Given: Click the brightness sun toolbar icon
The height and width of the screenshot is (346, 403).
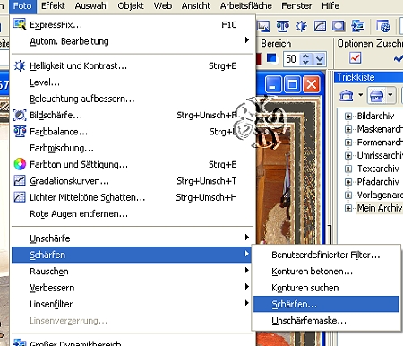Looking at the screenshot, I should 301,26.
